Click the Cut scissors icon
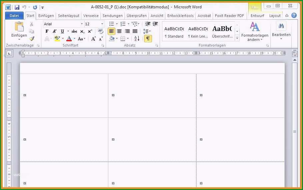 pos(31,24)
